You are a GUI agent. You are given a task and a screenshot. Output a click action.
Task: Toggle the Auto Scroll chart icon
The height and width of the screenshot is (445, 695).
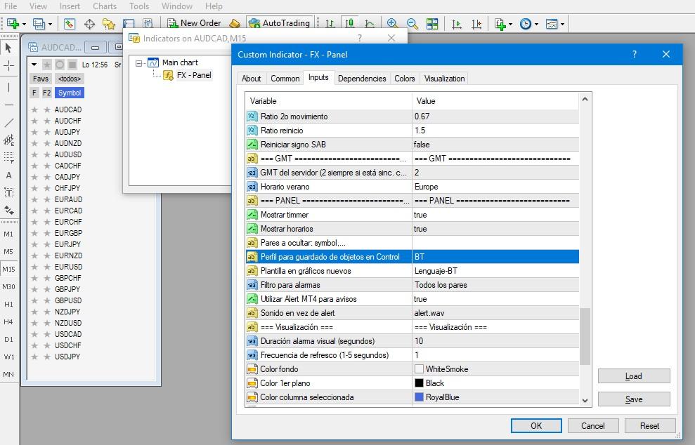coord(457,23)
